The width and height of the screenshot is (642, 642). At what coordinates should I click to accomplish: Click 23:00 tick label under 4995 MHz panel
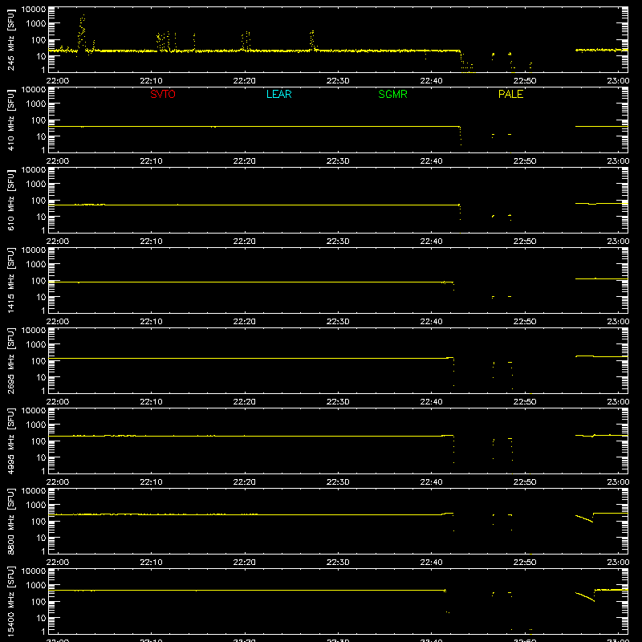pos(618,482)
